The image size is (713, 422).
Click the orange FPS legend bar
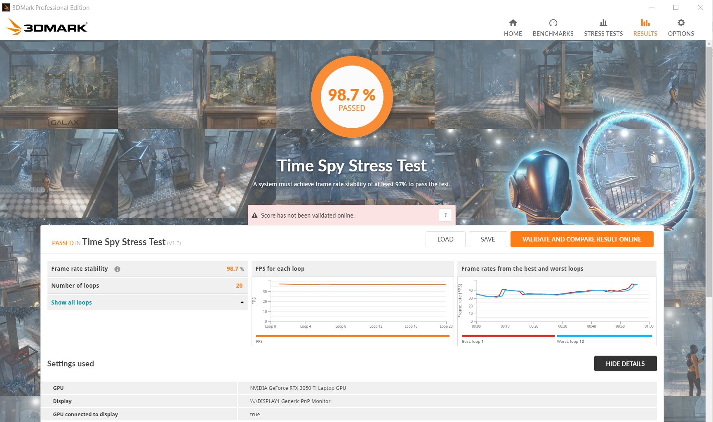[353, 336]
